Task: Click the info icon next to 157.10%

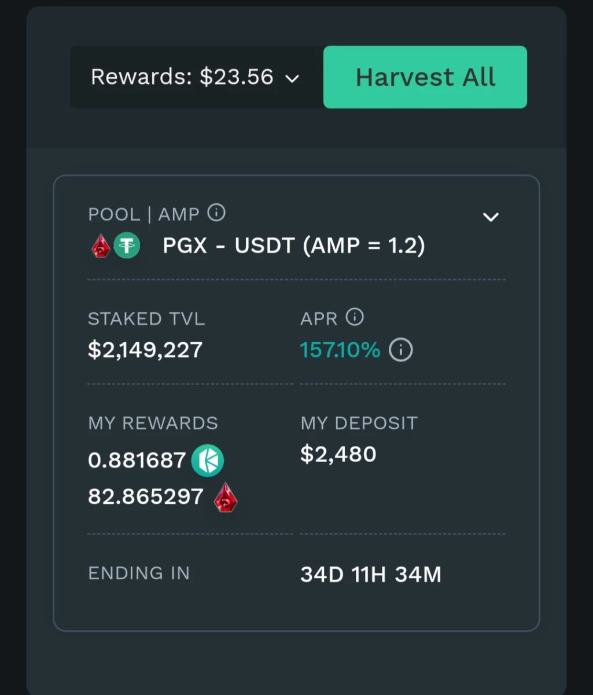Action: pos(401,350)
